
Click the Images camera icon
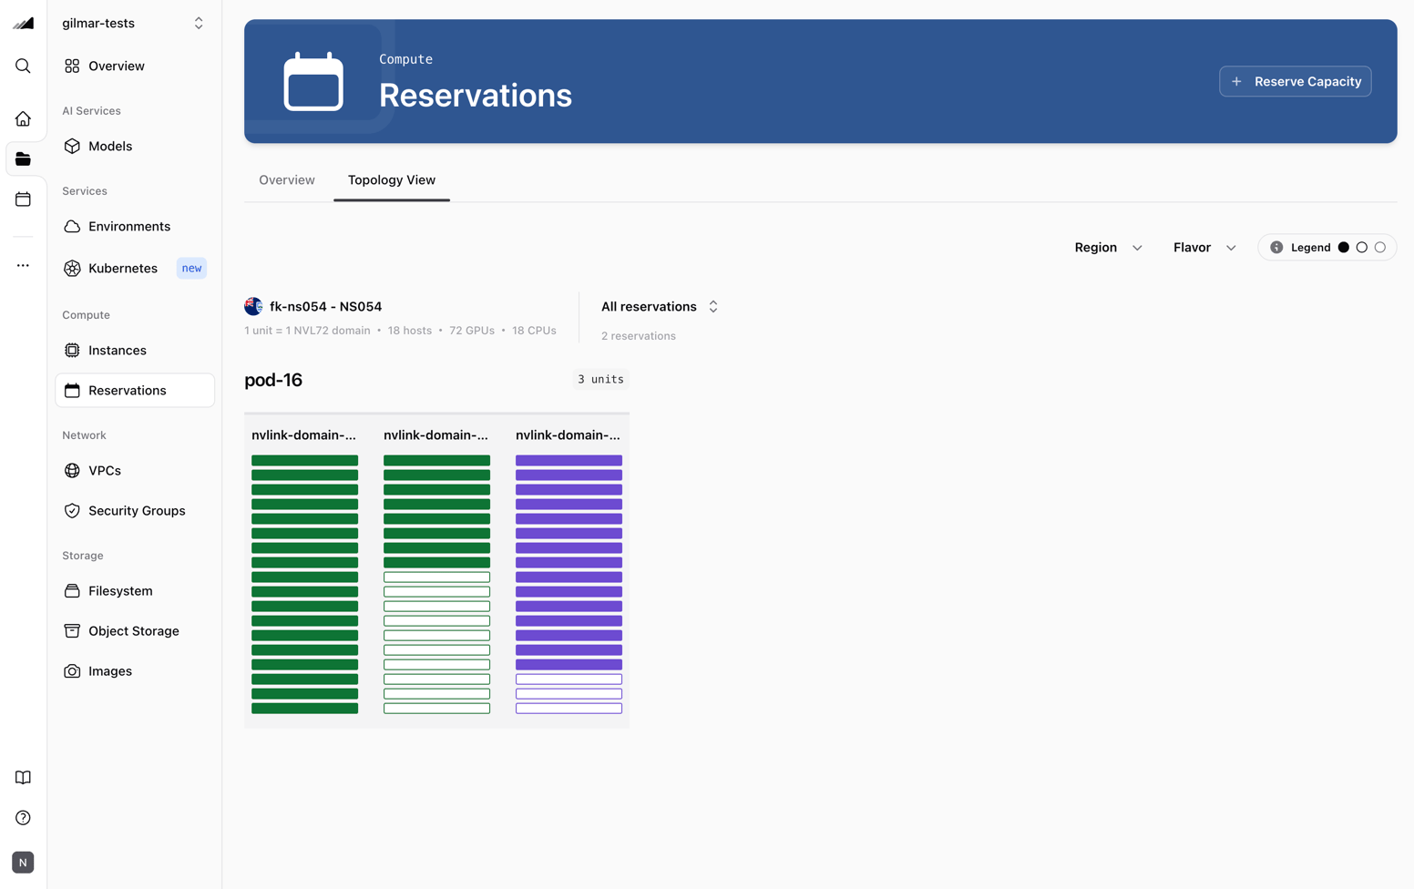click(72, 670)
